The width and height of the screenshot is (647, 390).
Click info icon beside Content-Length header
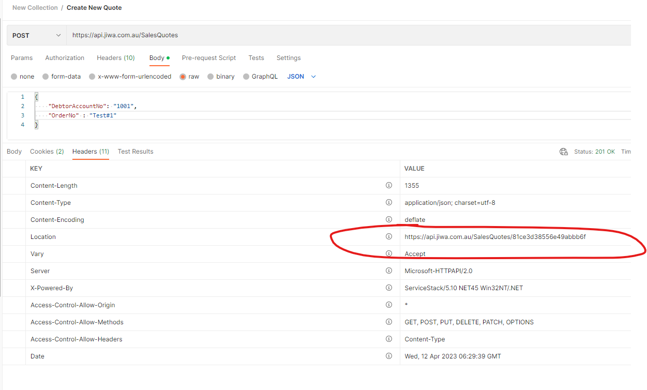389,185
